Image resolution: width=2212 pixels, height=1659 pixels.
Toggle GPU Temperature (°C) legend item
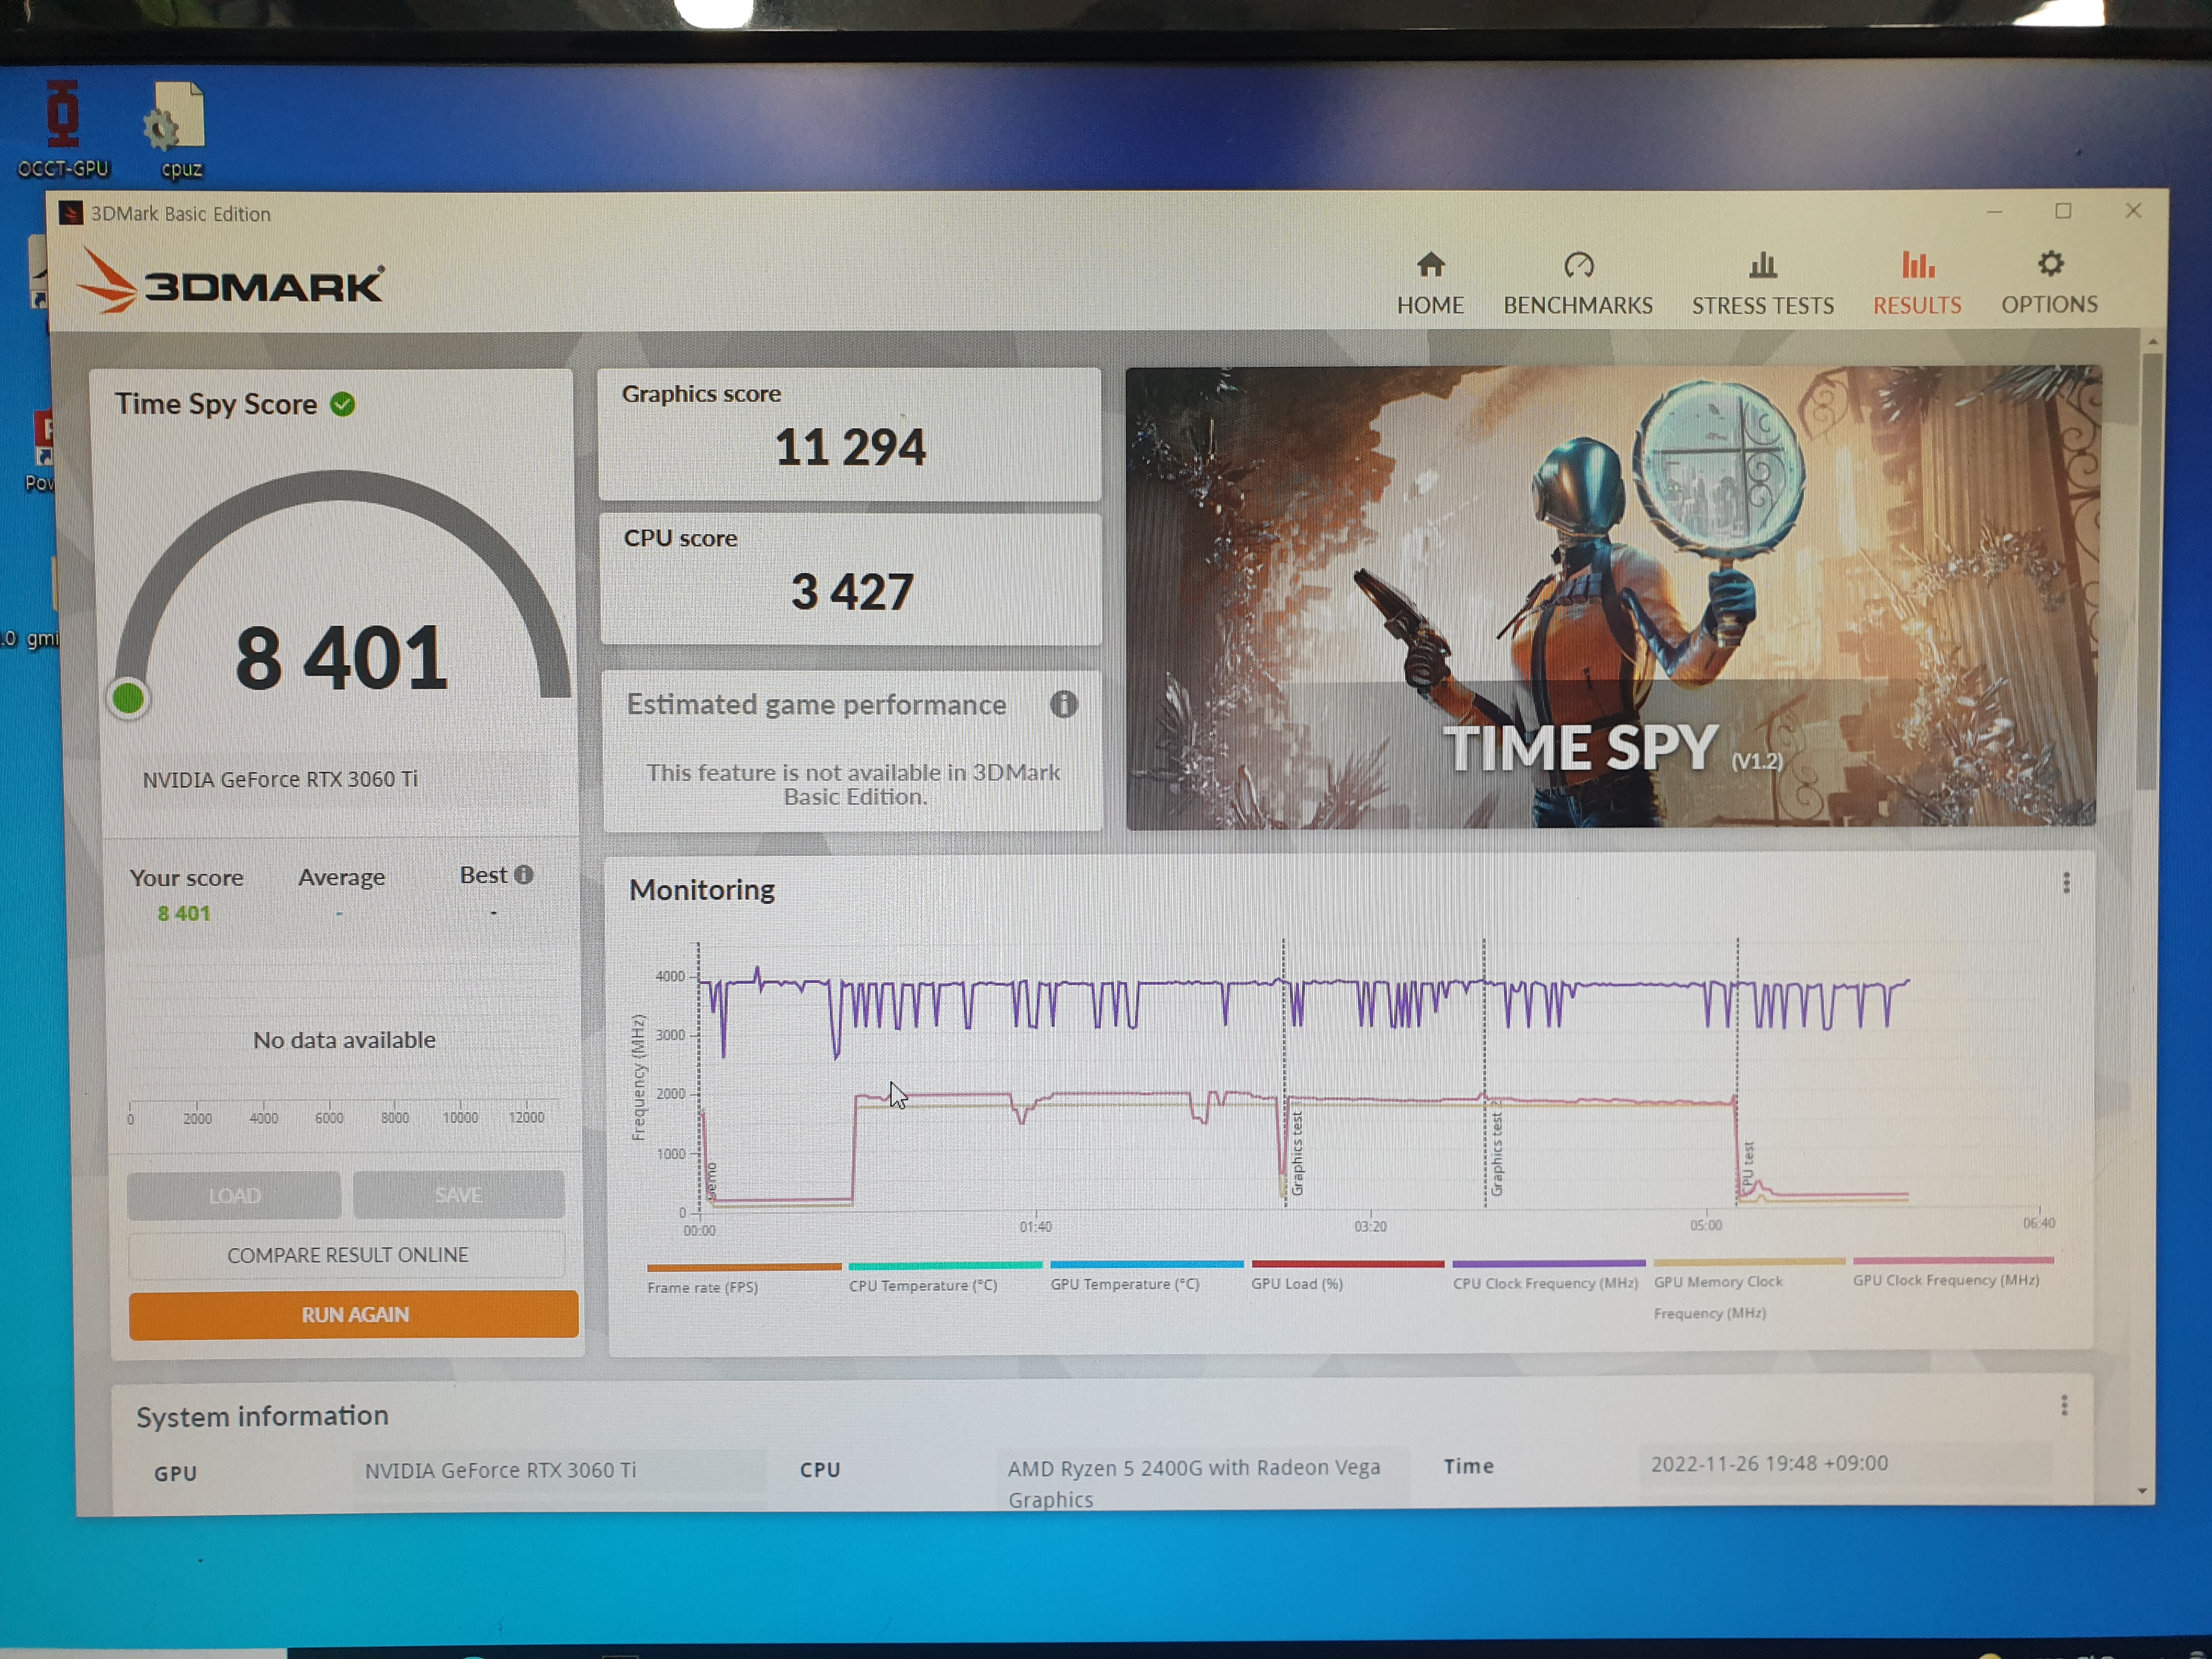point(1146,1276)
